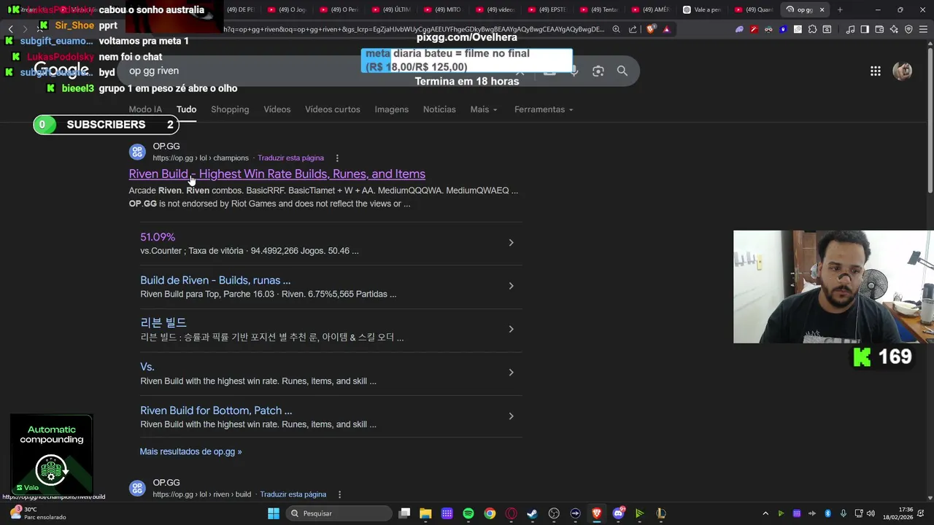
Task: Open chevron beside 리븐 빌드 sitelink
Action: (511, 329)
